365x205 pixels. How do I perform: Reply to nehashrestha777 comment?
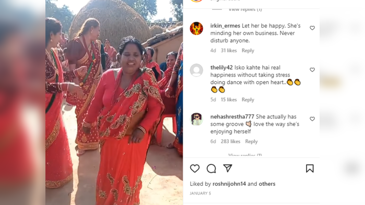(251, 142)
